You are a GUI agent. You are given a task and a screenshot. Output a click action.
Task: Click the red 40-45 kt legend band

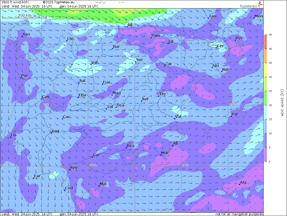(x=265, y=42)
